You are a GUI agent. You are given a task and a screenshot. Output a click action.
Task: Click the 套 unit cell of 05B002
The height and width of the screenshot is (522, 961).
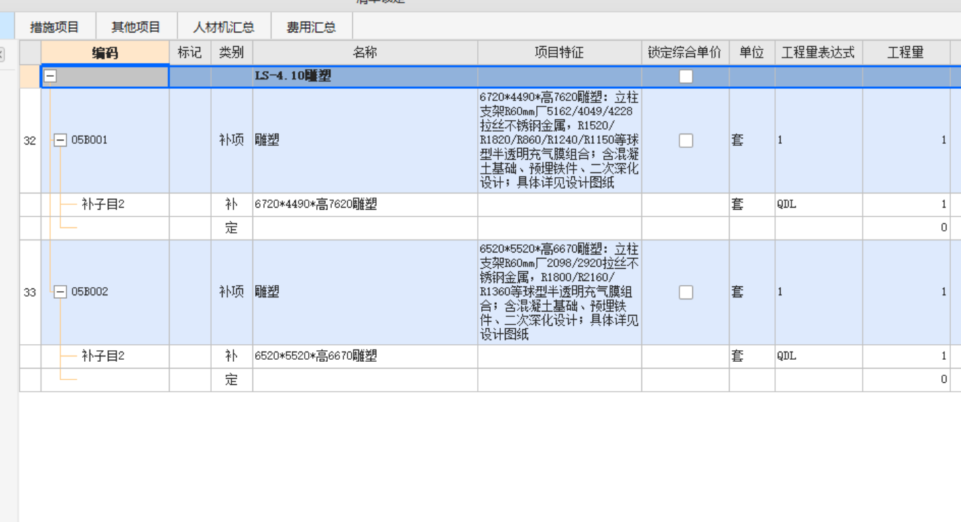(x=752, y=292)
